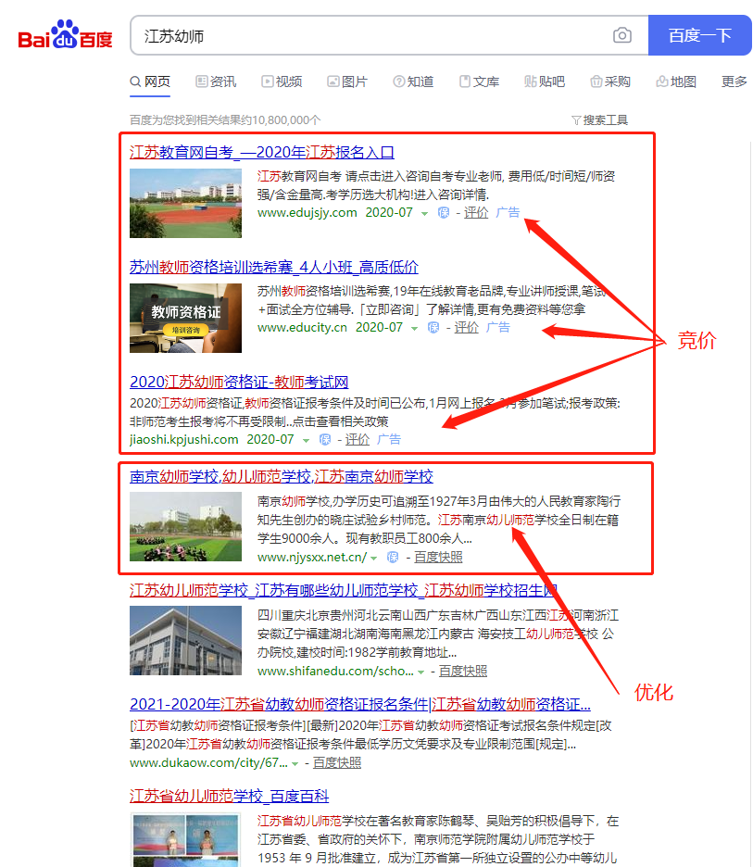Open 江苏省幼儿师范学校_百度百科 result
The image size is (753, 867).
229,797
